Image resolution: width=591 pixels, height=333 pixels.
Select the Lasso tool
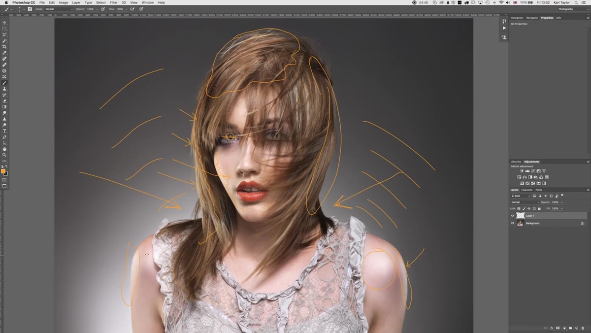4,34
